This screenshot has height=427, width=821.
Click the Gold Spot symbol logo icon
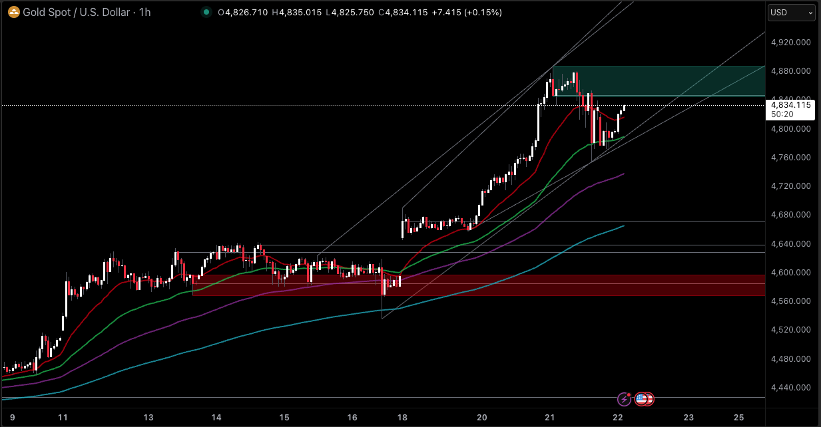12,13
